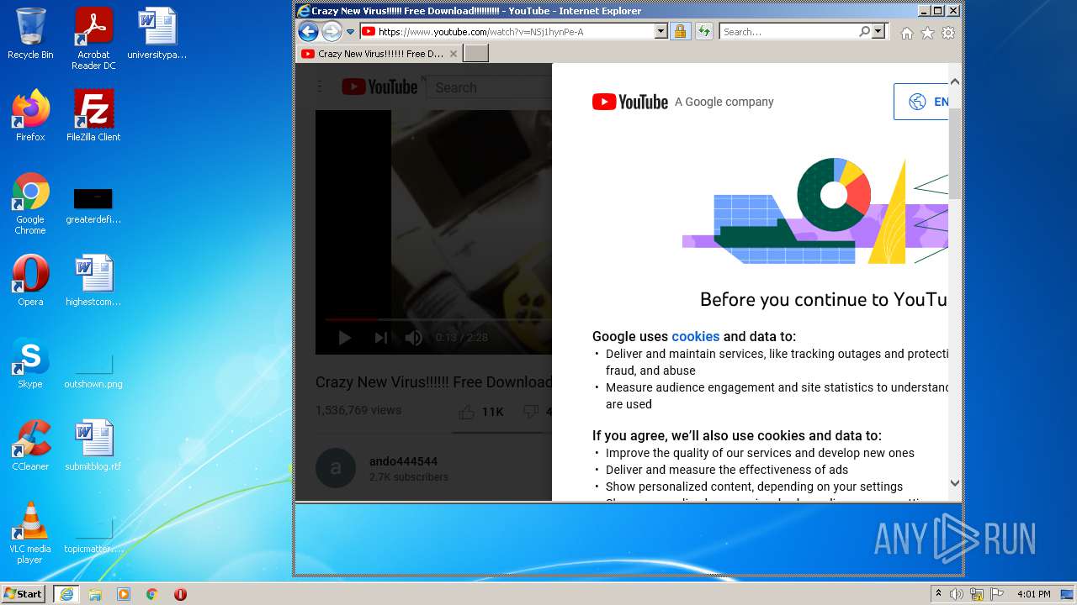
Task: Go back with the browser Back arrow
Action: point(308,32)
